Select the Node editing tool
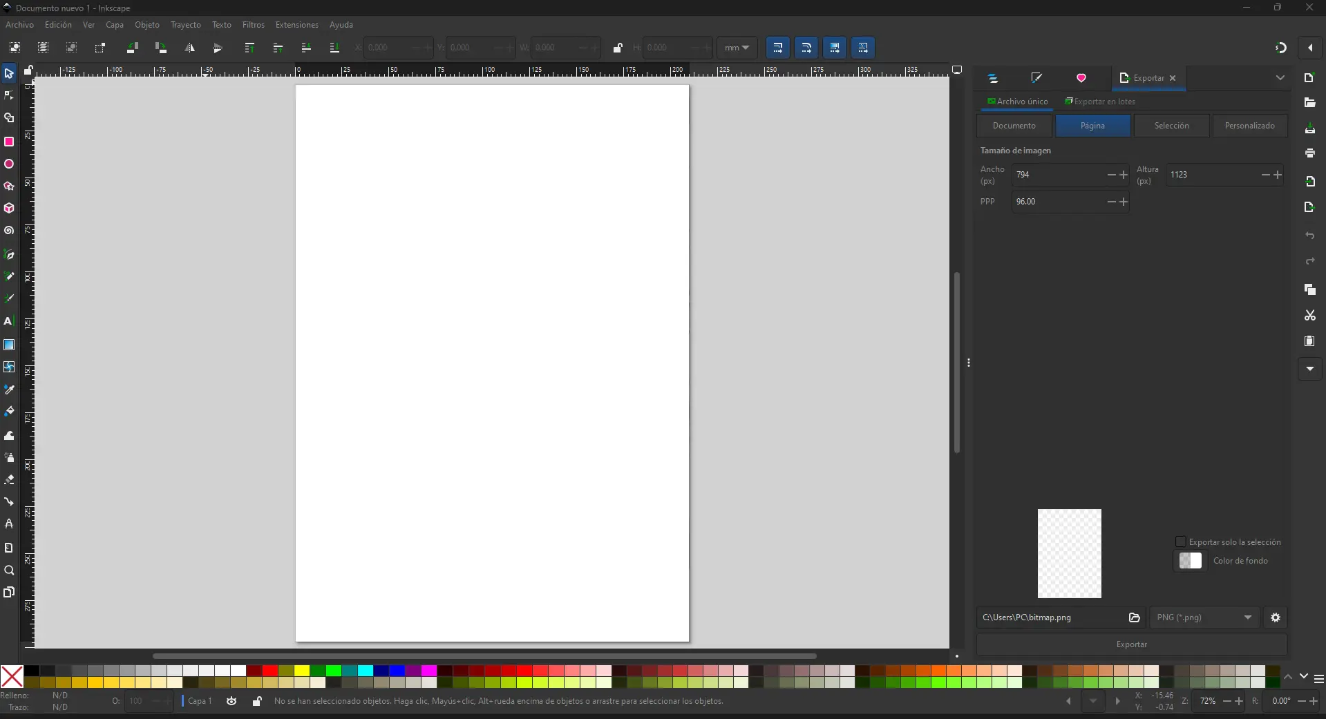Viewport: 1326px width, 719px height. pos(9,96)
